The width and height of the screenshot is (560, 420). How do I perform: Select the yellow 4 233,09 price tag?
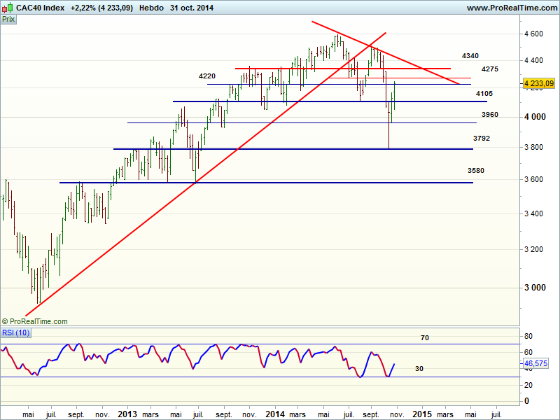coord(539,83)
